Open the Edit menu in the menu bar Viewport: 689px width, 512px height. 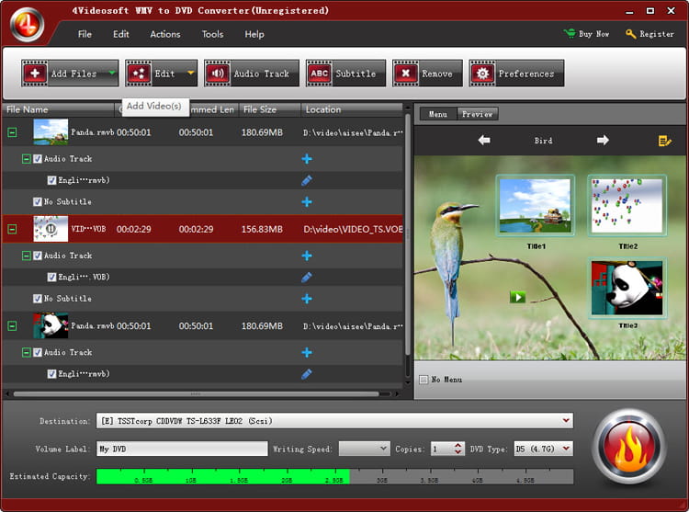[x=121, y=34]
